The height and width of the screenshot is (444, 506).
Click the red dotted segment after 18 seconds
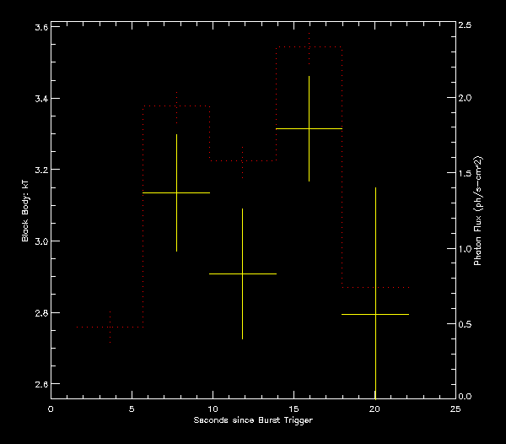pos(375,287)
